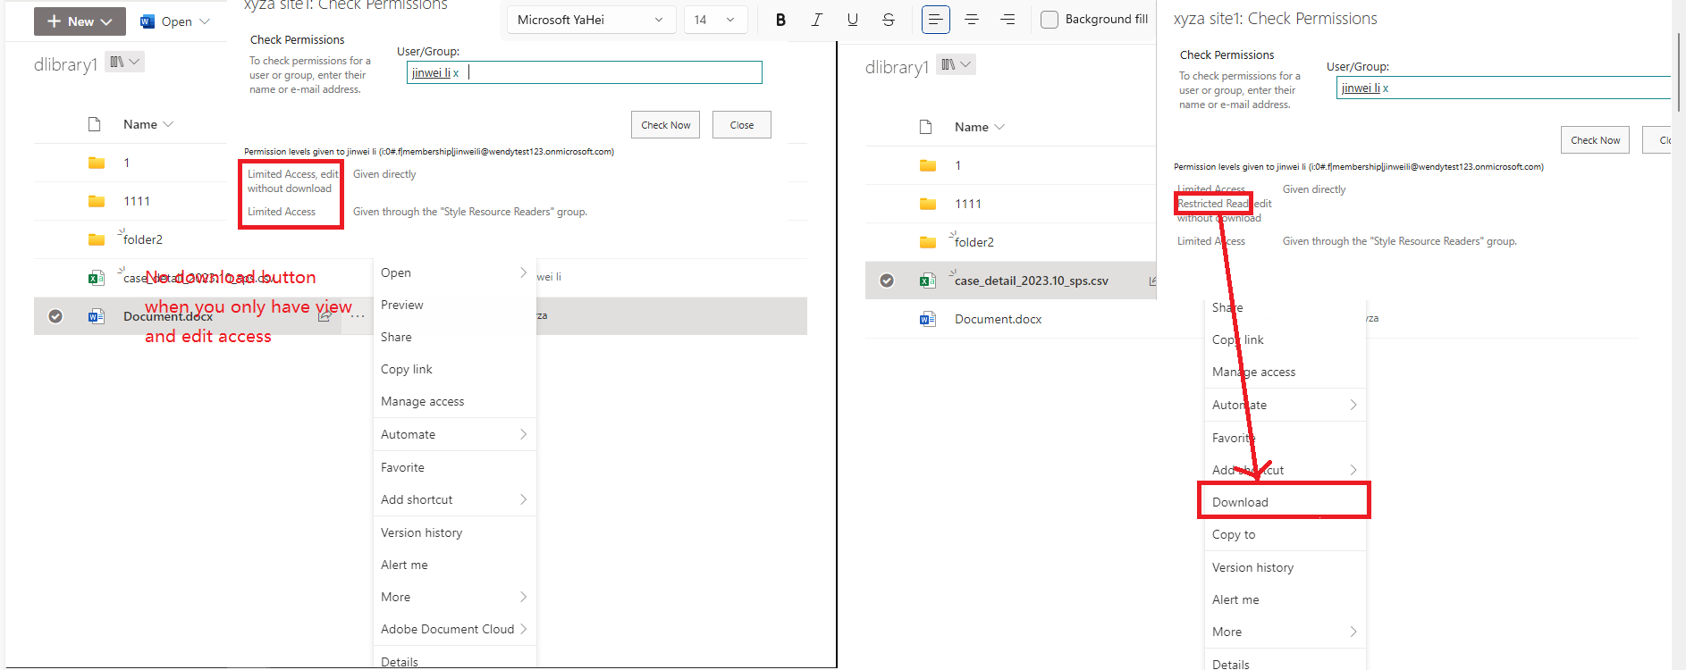Expand the More submenu in the right context menu
Viewport: 1686px width, 670px height.
point(1353,632)
